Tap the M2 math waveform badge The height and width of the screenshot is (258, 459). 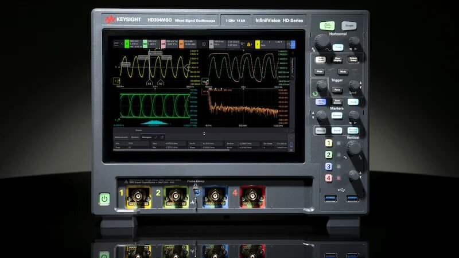(x=145, y=44)
